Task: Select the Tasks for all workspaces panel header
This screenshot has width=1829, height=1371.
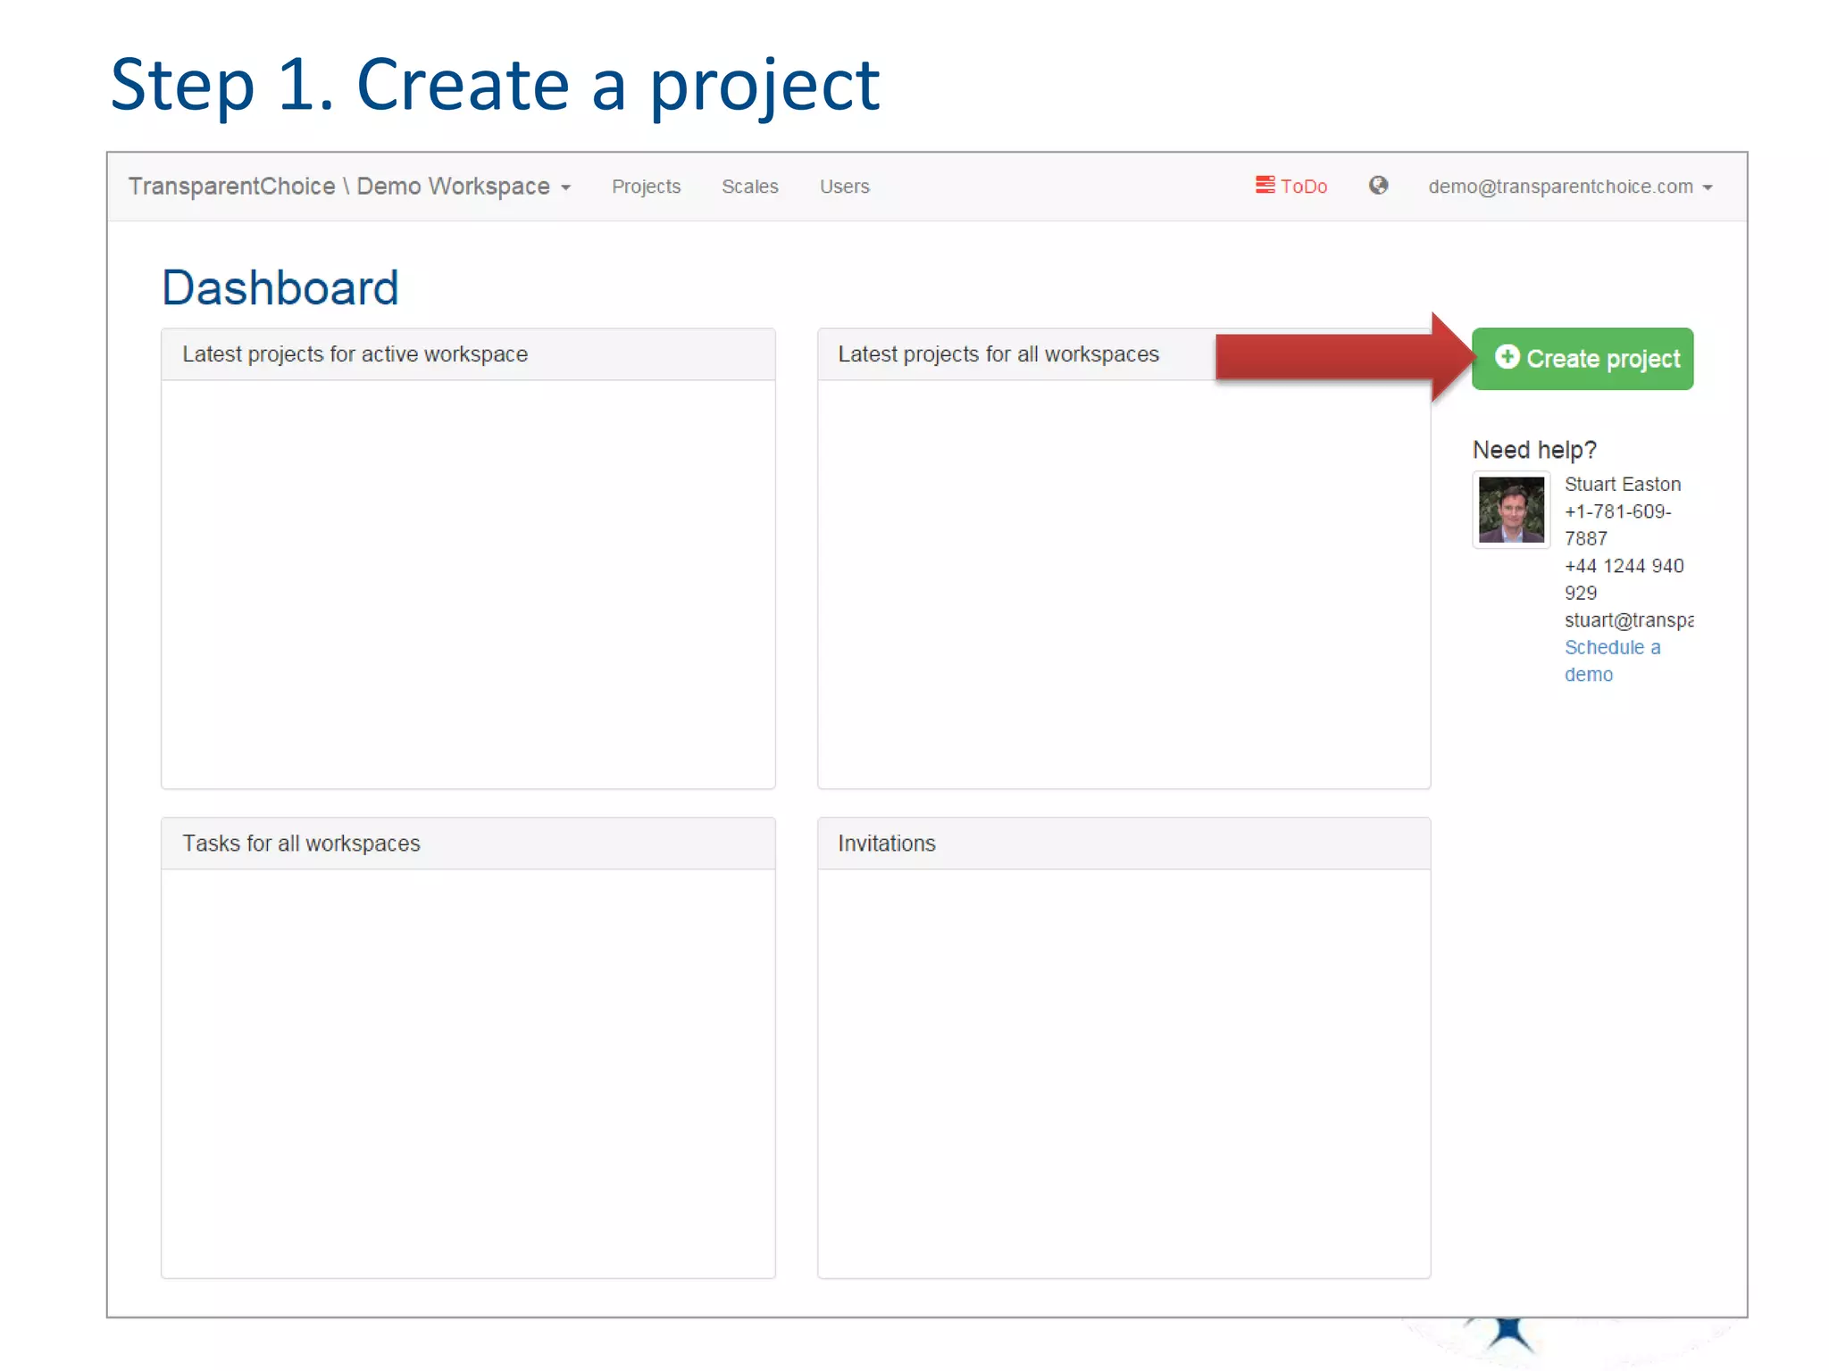Action: click(x=301, y=843)
